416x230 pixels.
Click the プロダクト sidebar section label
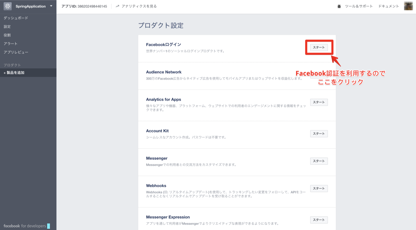coord(12,65)
